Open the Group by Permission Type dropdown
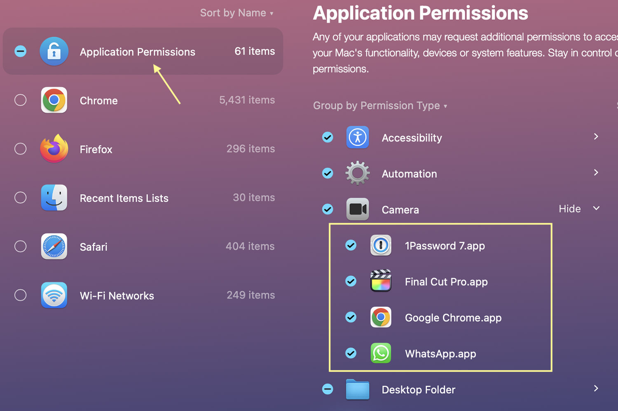 click(380, 106)
